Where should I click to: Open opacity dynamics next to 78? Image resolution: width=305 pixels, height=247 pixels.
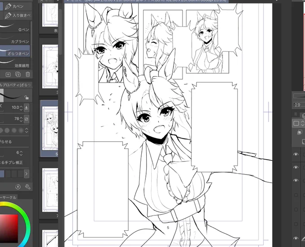point(26,119)
